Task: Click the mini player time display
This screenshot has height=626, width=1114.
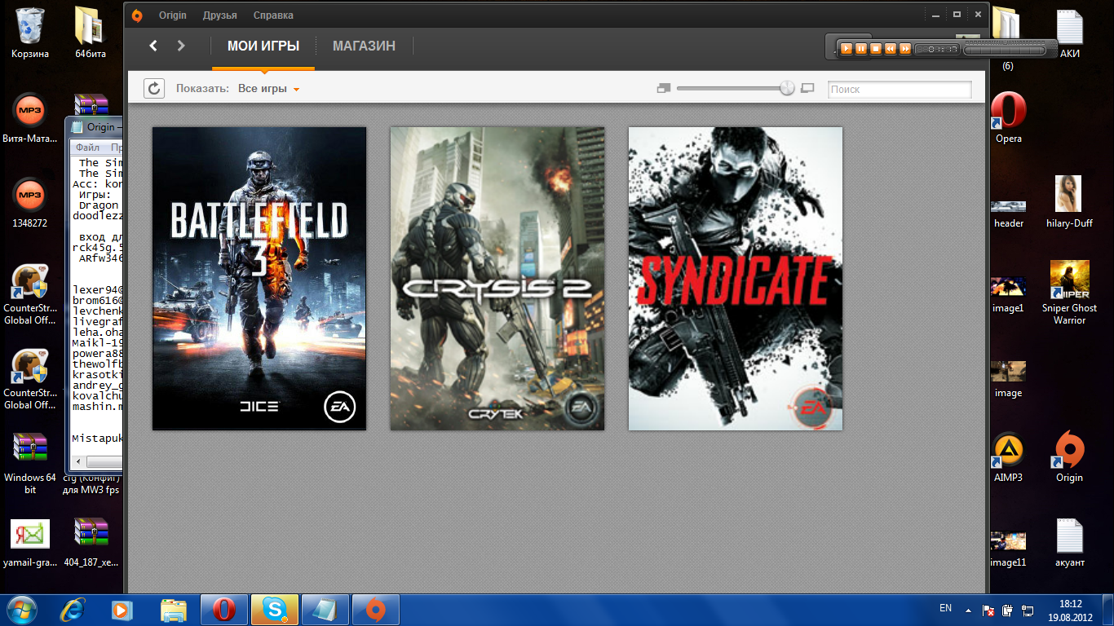Action: tap(936, 49)
